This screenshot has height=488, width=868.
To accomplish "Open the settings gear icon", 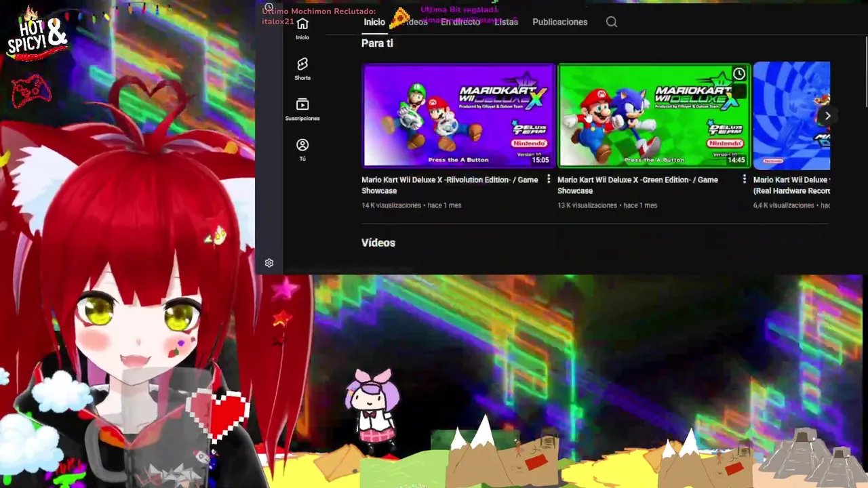I will pos(269,263).
